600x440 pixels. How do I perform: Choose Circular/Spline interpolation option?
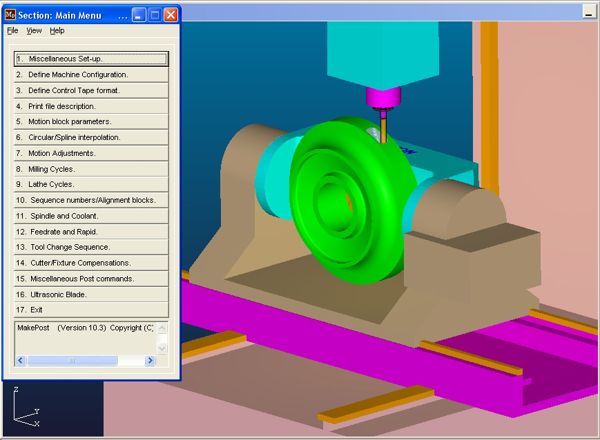(91, 137)
